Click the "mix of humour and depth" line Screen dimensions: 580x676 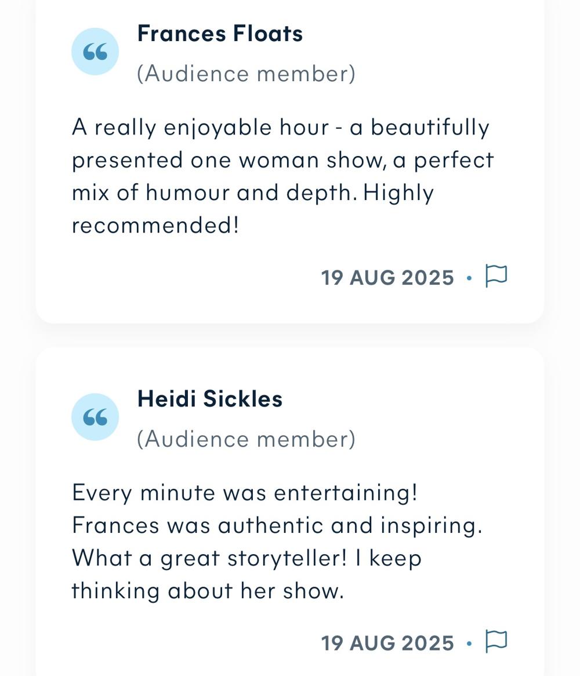pos(252,192)
